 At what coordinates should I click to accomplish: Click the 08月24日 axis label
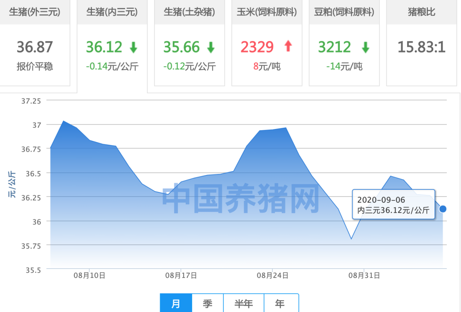click(x=272, y=275)
